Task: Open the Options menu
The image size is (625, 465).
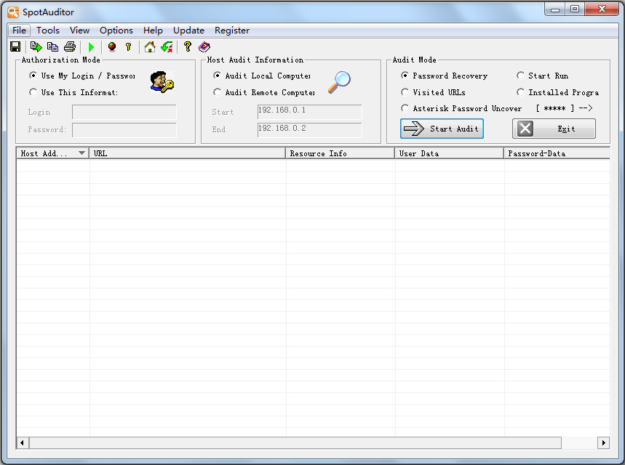Action: [x=116, y=31]
